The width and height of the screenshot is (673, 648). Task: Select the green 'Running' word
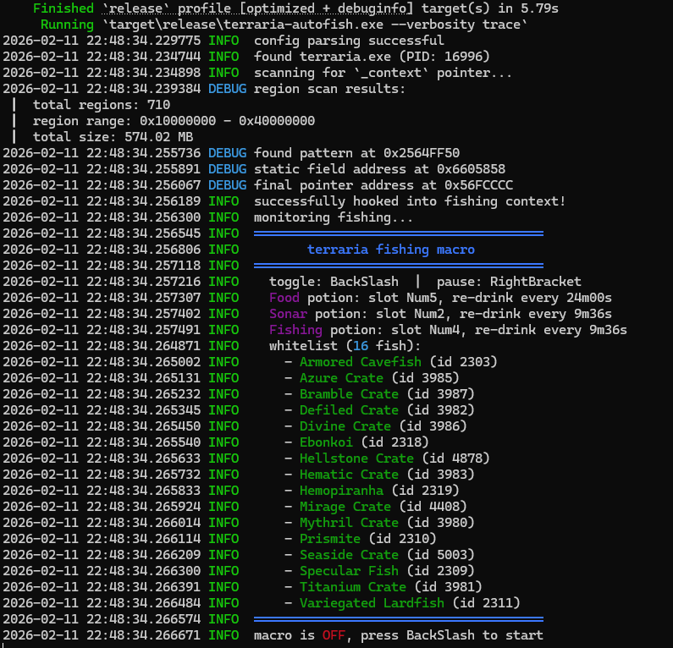[x=68, y=25]
